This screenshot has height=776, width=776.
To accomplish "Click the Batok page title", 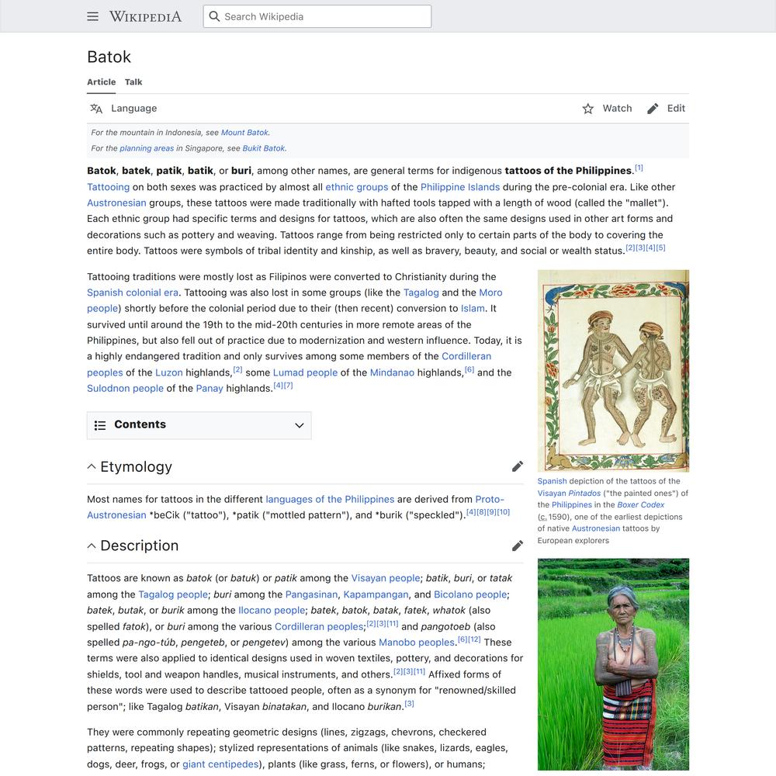I will (x=109, y=57).
